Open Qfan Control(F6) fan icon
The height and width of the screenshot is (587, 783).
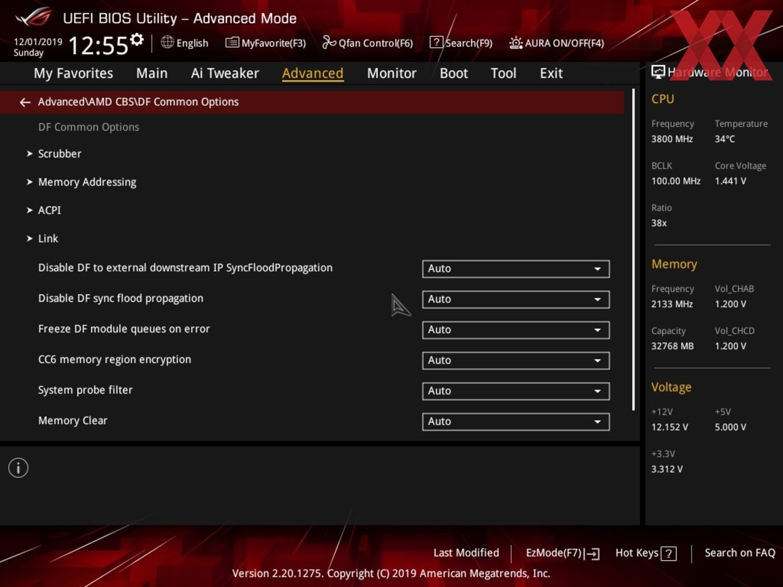tap(329, 43)
